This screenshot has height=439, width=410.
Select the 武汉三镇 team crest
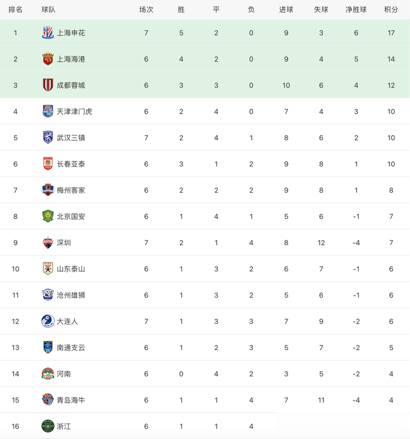coord(47,138)
